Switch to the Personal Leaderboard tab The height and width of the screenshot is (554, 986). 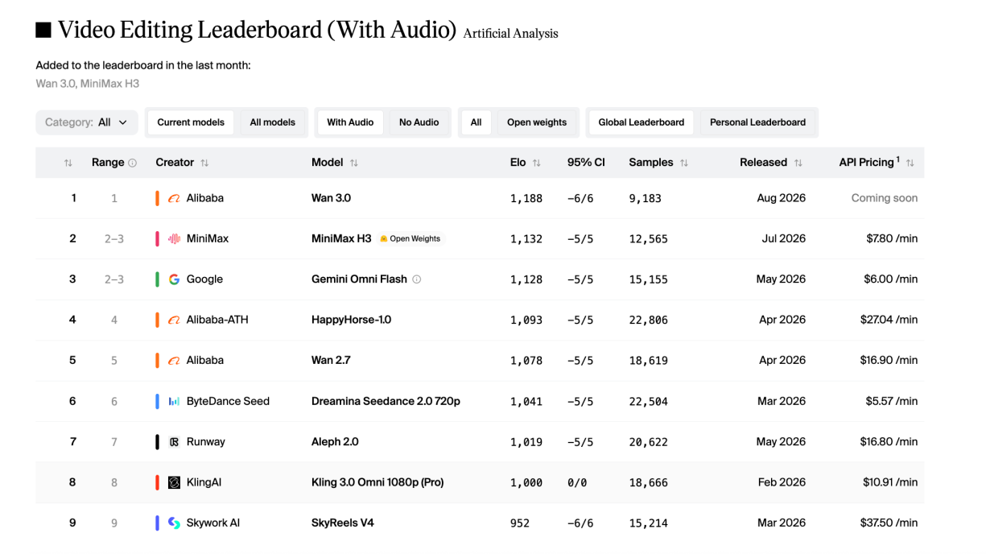pyautogui.click(x=757, y=122)
